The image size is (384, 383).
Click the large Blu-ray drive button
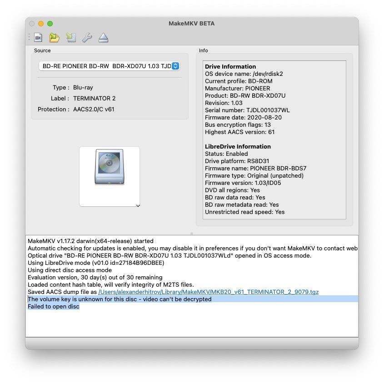coord(110,176)
